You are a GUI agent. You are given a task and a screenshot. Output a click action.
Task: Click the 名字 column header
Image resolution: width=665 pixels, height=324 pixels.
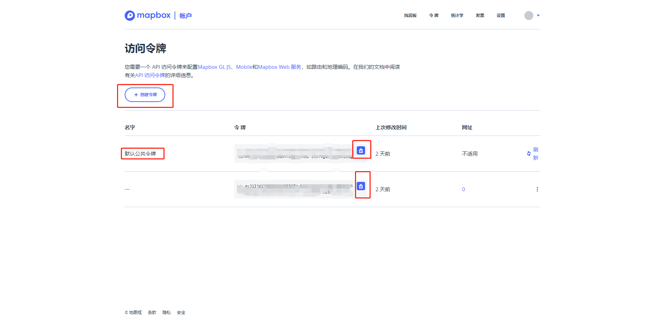pyautogui.click(x=130, y=128)
